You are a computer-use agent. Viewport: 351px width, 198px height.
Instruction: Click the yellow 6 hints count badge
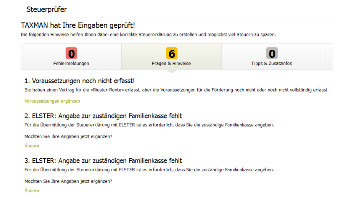click(x=171, y=54)
